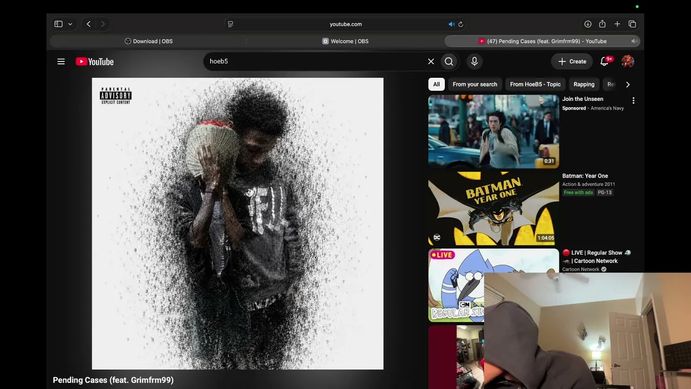Switch to the Download | OBS tab
691x389 pixels.
tap(148, 41)
